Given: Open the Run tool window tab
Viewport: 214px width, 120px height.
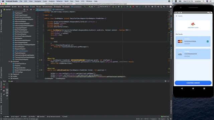Looking at the screenshot, I should pos(7,117).
